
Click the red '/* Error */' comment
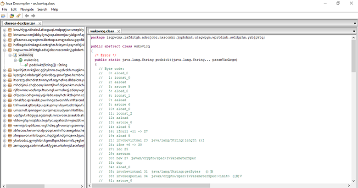[106, 55]
